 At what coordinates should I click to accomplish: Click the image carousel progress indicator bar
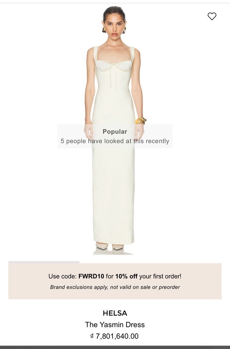click(44, 262)
